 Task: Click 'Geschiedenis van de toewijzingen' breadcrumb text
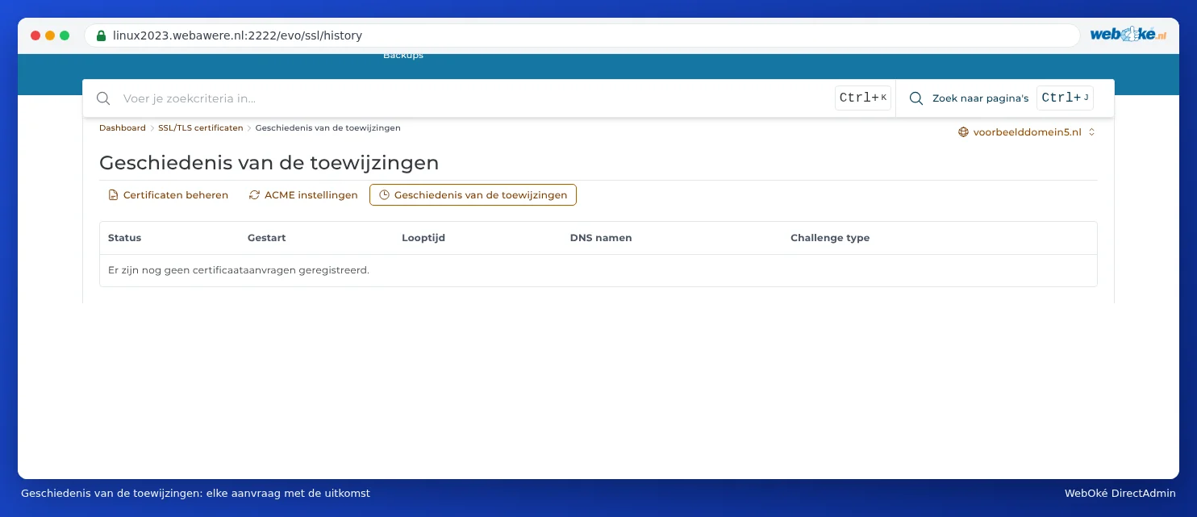328,128
